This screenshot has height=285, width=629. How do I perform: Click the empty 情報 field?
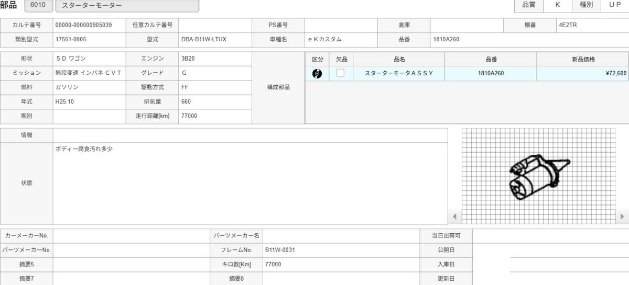[x=251, y=135]
